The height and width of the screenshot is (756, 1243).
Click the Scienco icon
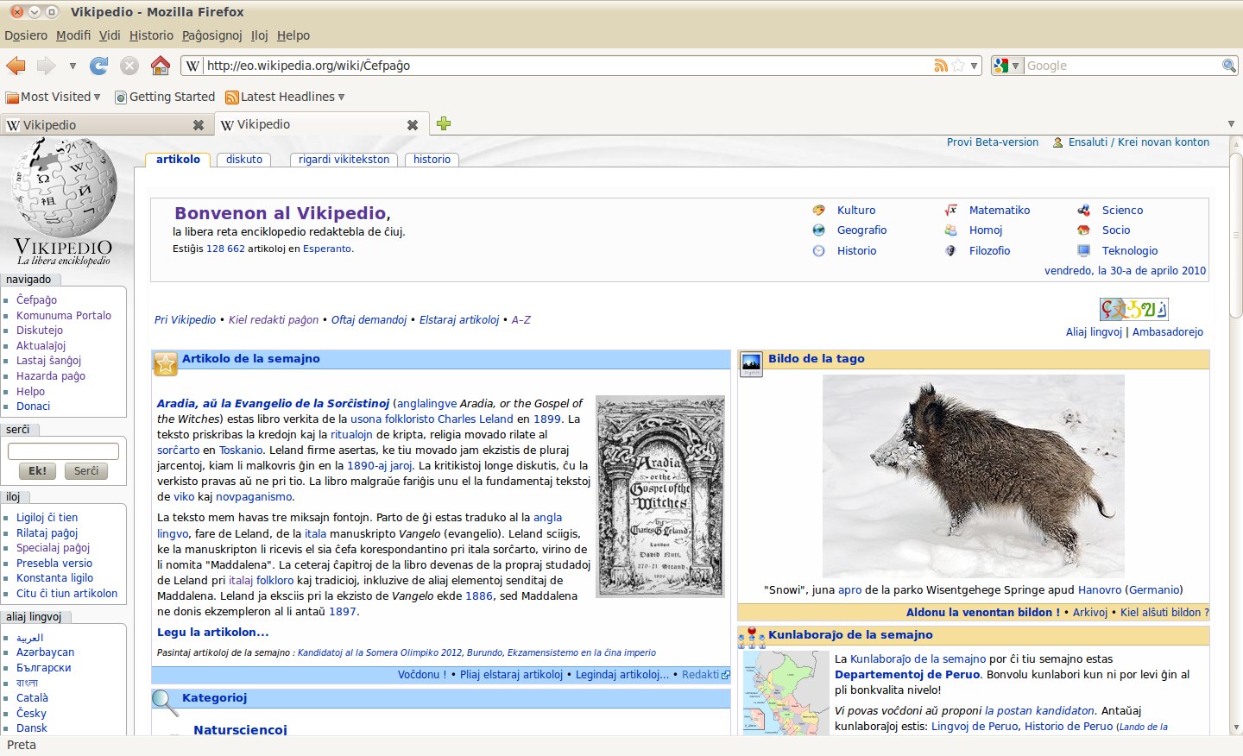[1083, 210]
